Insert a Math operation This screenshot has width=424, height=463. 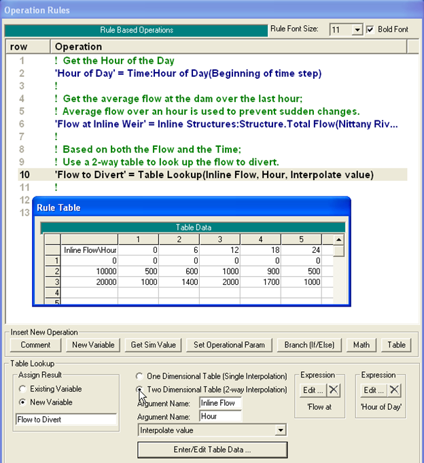(361, 345)
